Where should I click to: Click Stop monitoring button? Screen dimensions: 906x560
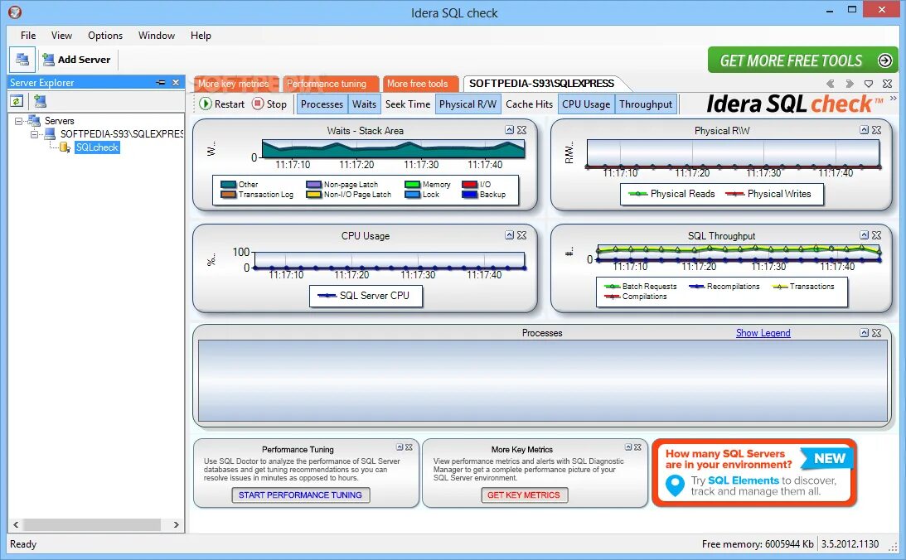[x=269, y=104]
